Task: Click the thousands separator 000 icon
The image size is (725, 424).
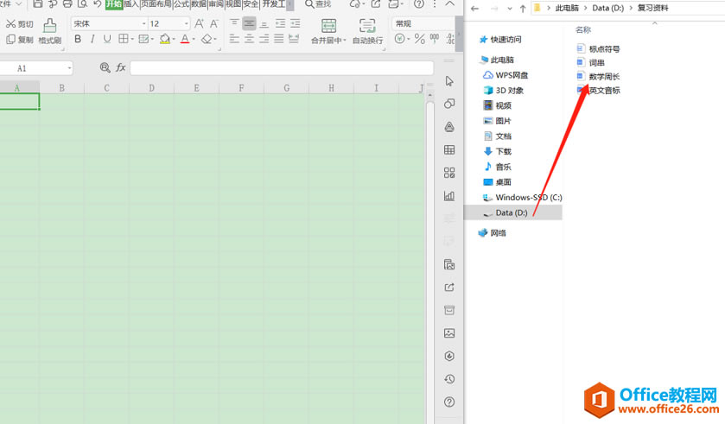Action: pyautogui.click(x=435, y=38)
